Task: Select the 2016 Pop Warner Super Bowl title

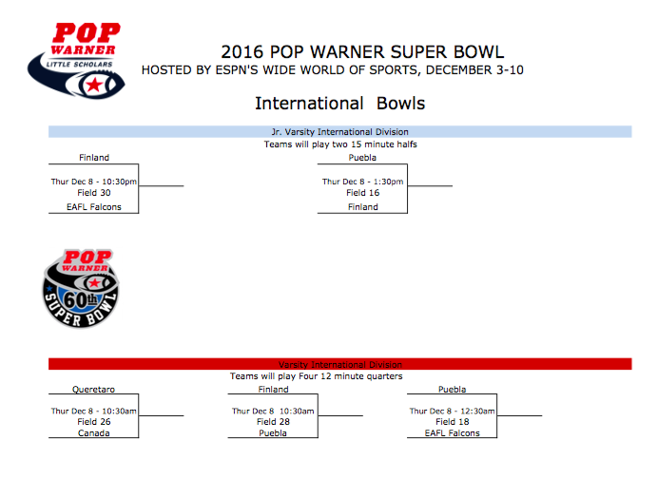Action: click(x=362, y=51)
